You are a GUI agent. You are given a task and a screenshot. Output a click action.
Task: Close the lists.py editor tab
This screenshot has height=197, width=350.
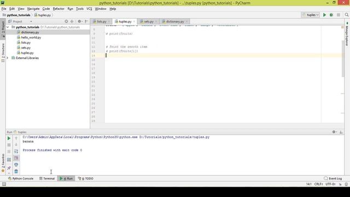pos(109,21)
